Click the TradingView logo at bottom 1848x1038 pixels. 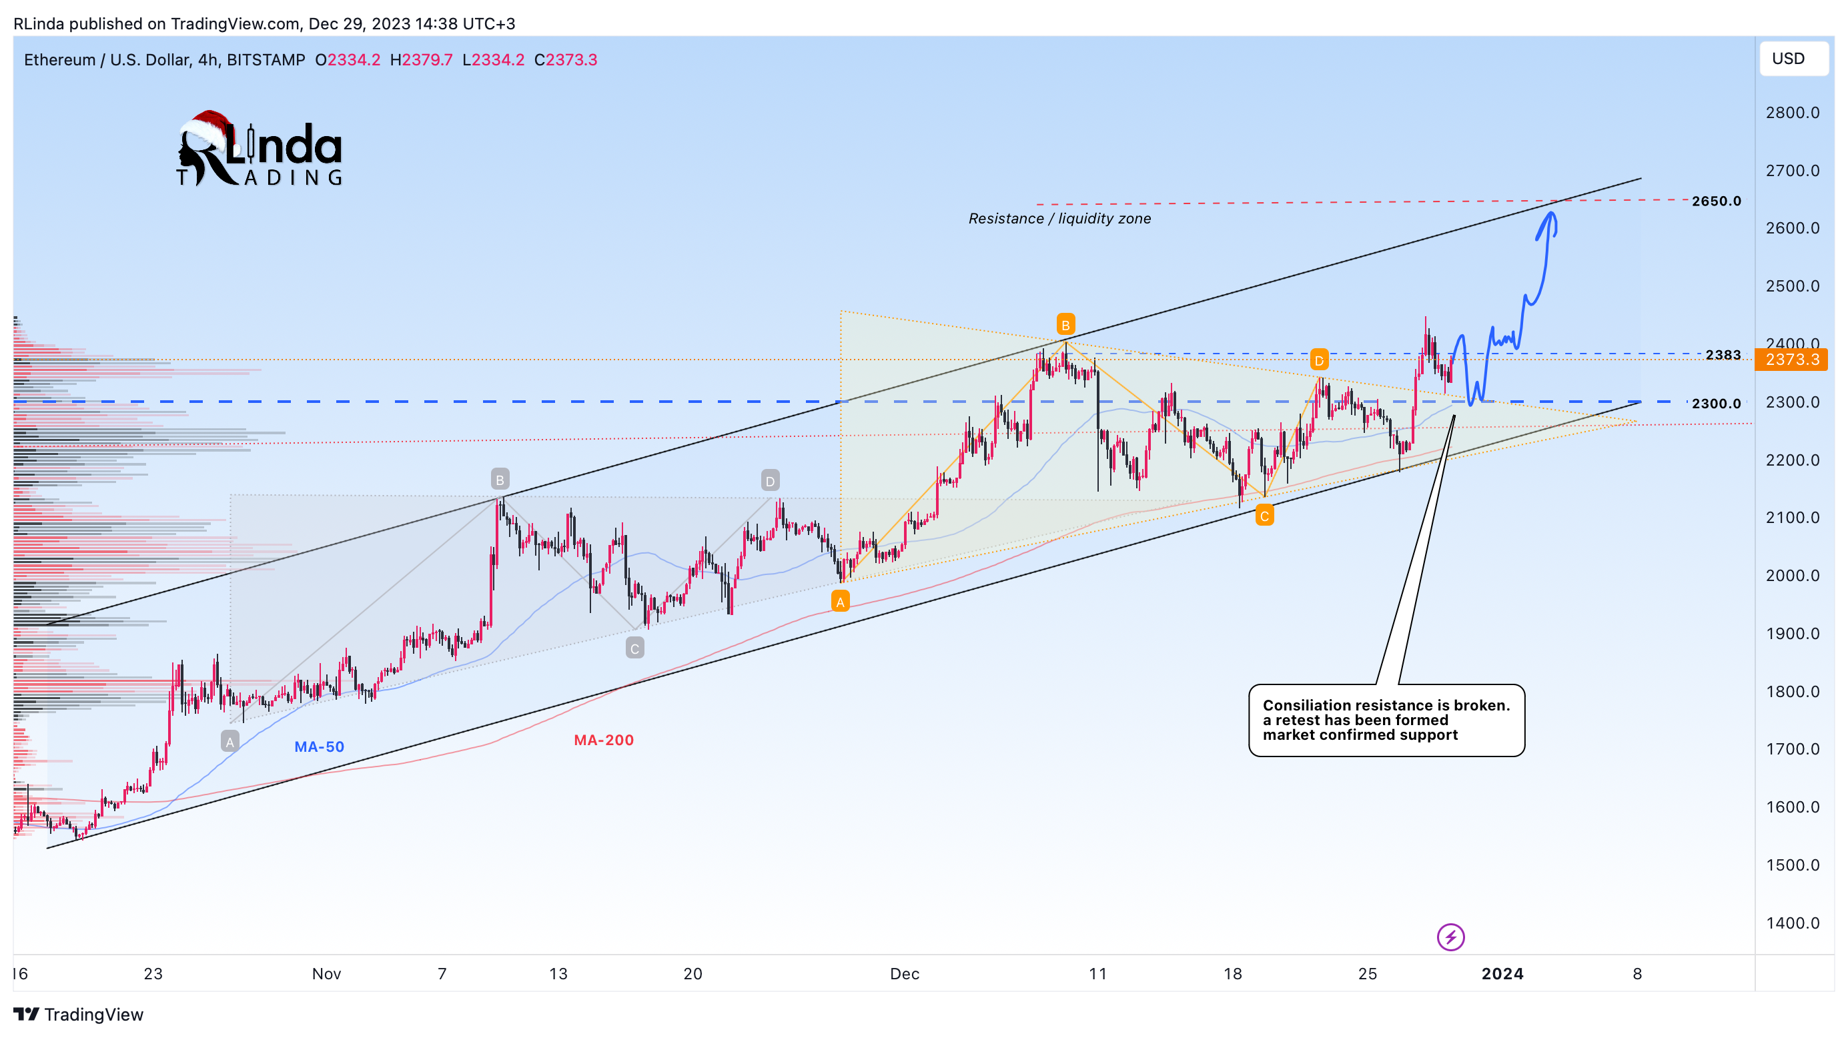[x=78, y=1015]
